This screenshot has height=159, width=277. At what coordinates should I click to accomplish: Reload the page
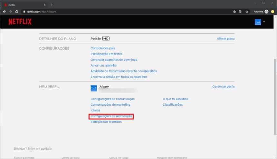click(17, 12)
